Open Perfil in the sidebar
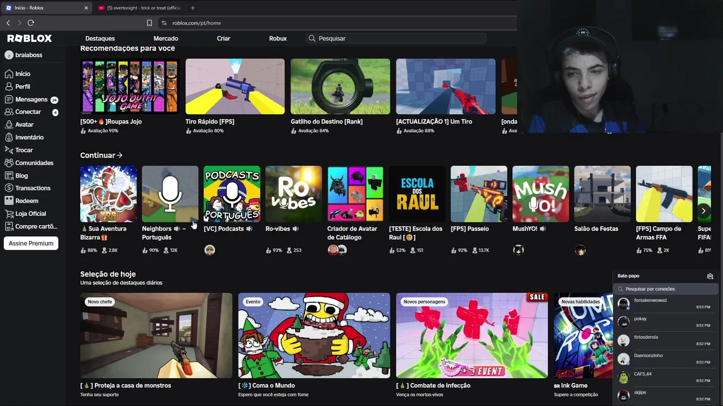The image size is (723, 406). tap(23, 86)
